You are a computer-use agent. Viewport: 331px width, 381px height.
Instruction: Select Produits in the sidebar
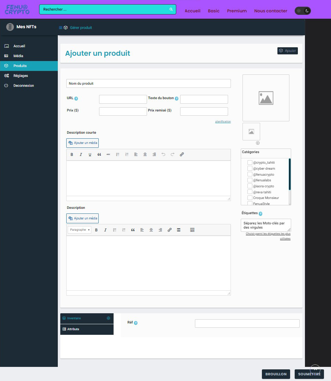pos(29,66)
